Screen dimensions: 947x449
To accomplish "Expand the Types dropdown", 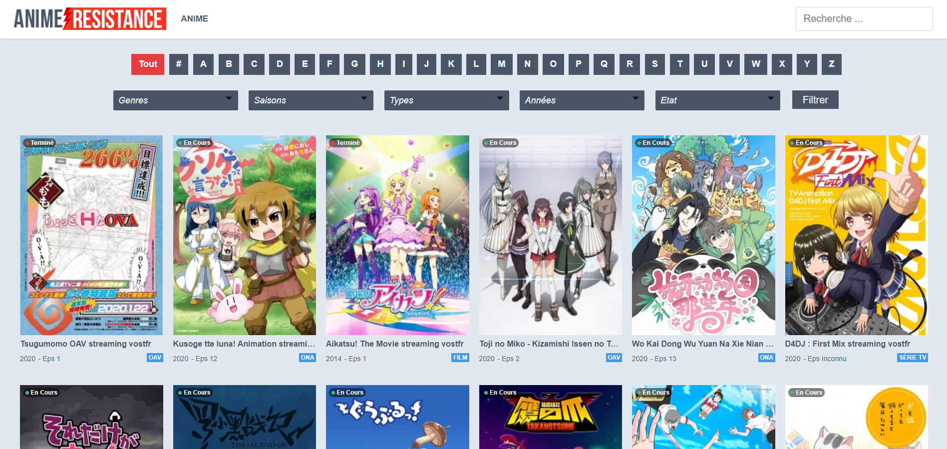I will (447, 100).
